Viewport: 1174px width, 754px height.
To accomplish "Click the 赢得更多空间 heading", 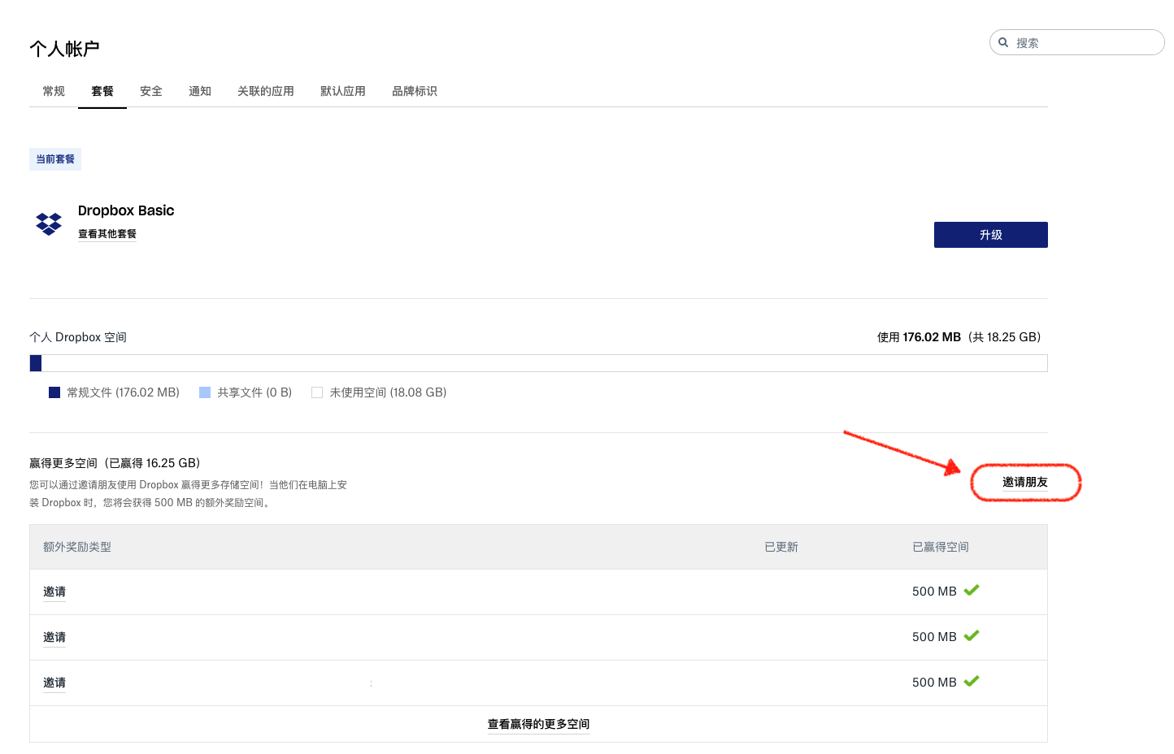I will 115,463.
